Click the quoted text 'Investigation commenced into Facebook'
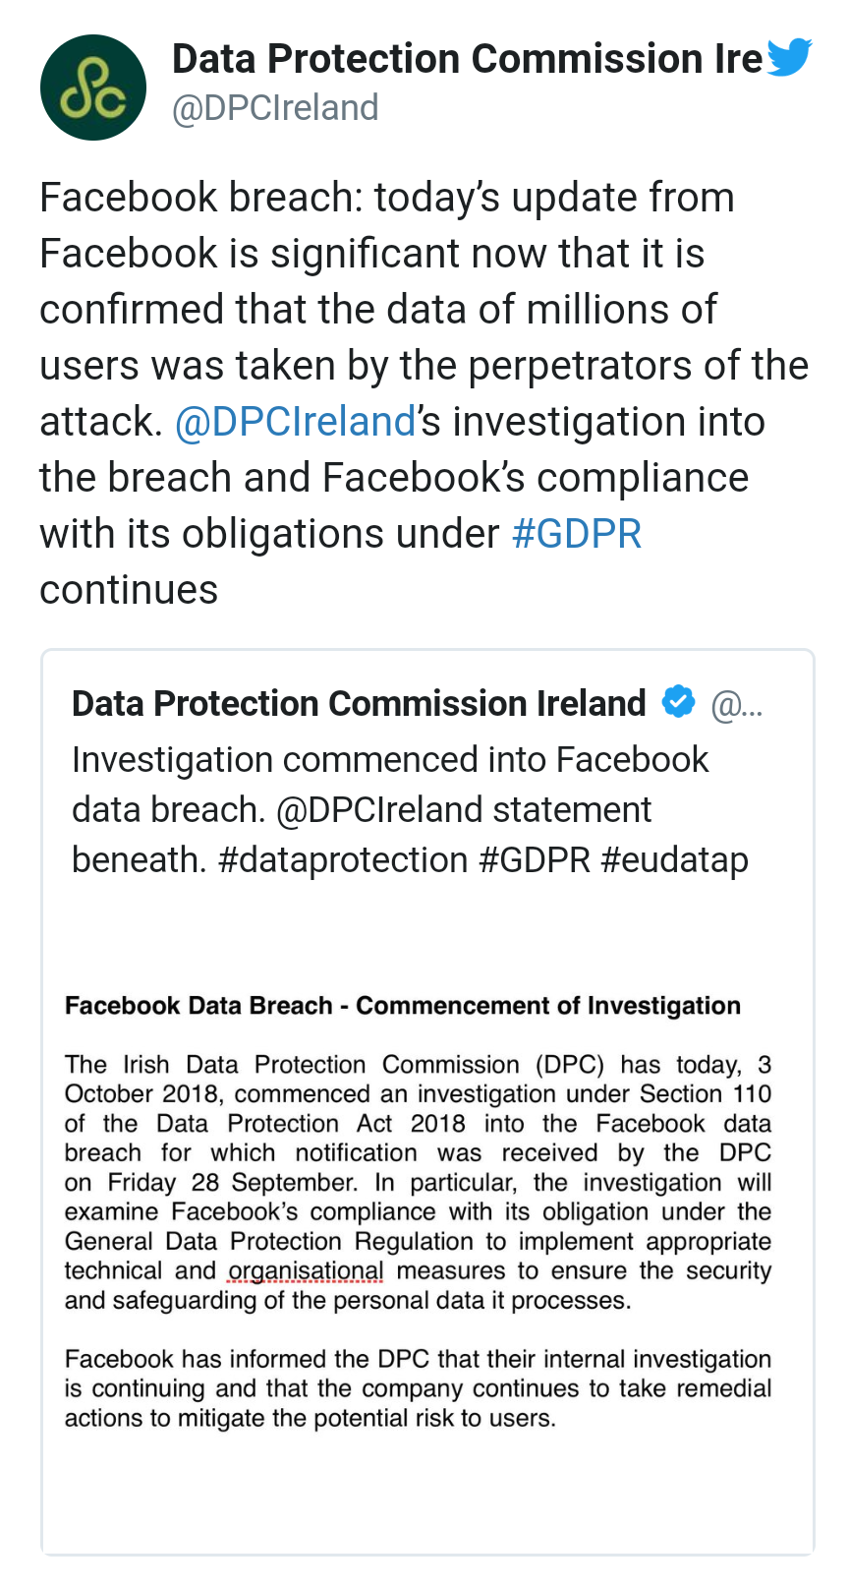This screenshot has height=1587, width=849. pyautogui.click(x=390, y=760)
